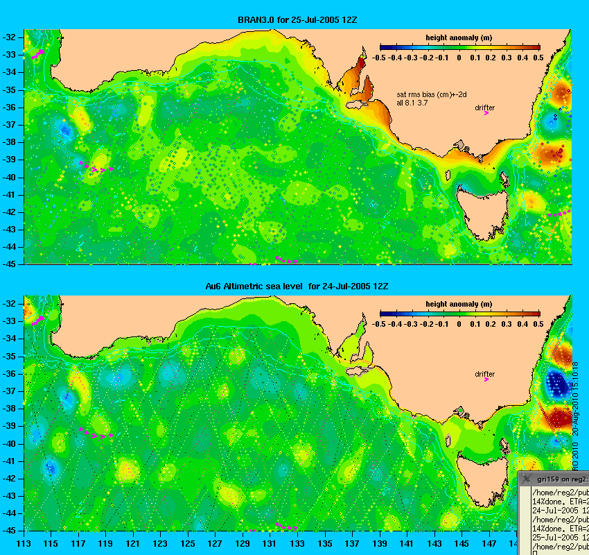Click the vertical '20-Aug-2010 15:10:18' timestamp
589x555 pixels.
(x=575, y=399)
